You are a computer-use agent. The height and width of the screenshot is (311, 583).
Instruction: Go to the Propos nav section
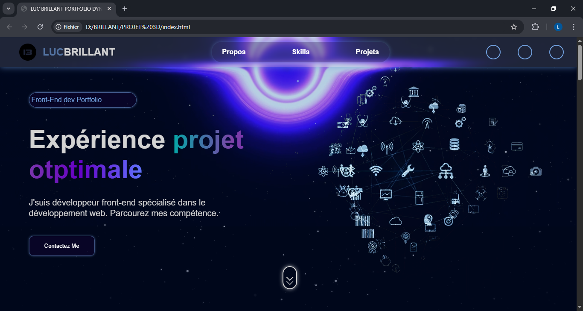[234, 52]
